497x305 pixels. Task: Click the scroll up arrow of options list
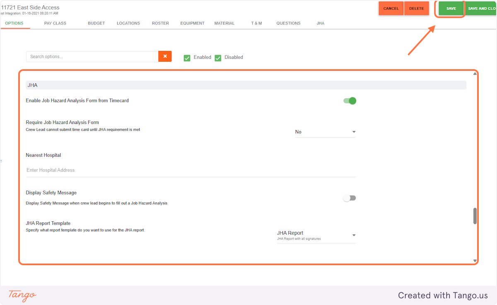click(x=475, y=74)
